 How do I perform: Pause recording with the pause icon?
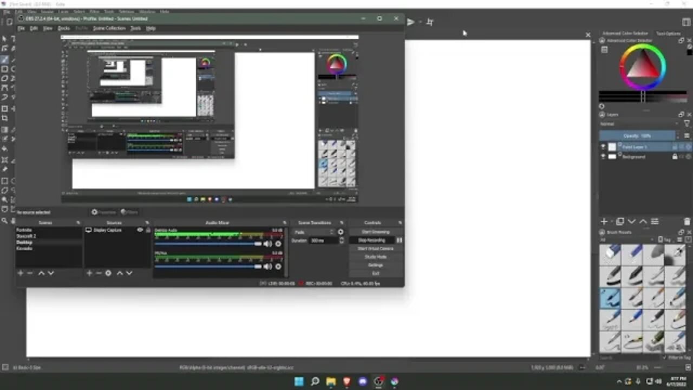coord(399,240)
